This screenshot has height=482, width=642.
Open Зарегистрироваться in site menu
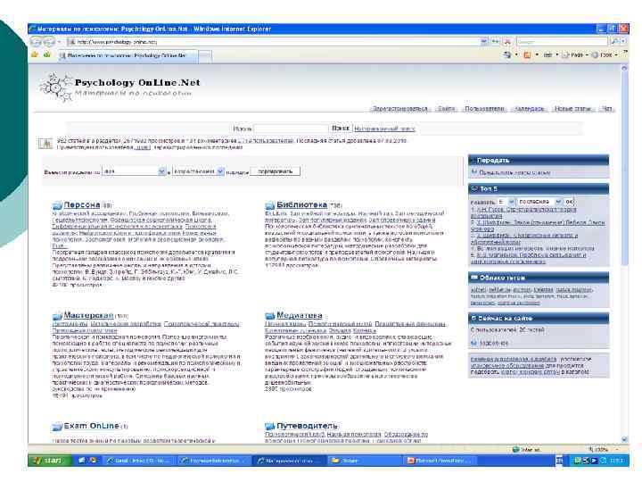click(400, 109)
